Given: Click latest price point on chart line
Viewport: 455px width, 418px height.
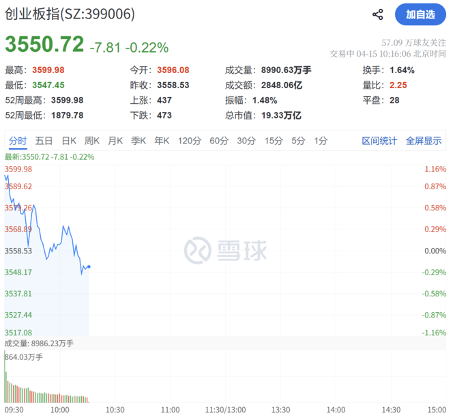Looking at the screenshot, I should (x=89, y=266).
